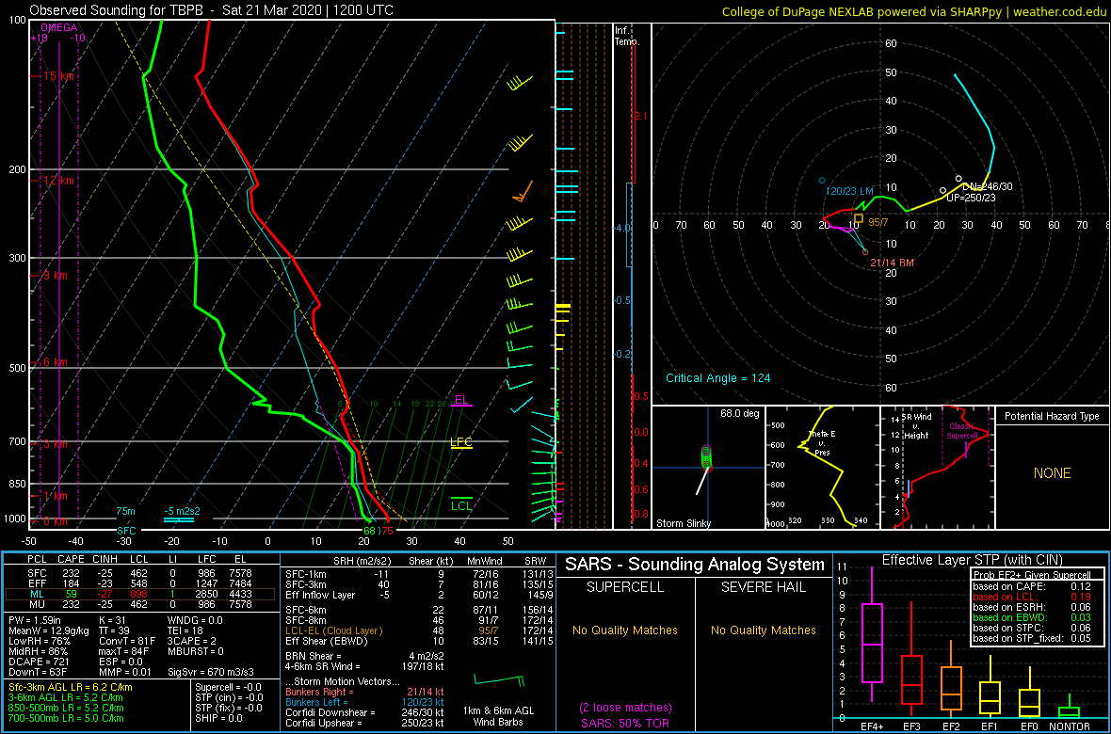Click the 'SUPERCELL' column header
The image size is (1111, 734).
tap(626, 587)
